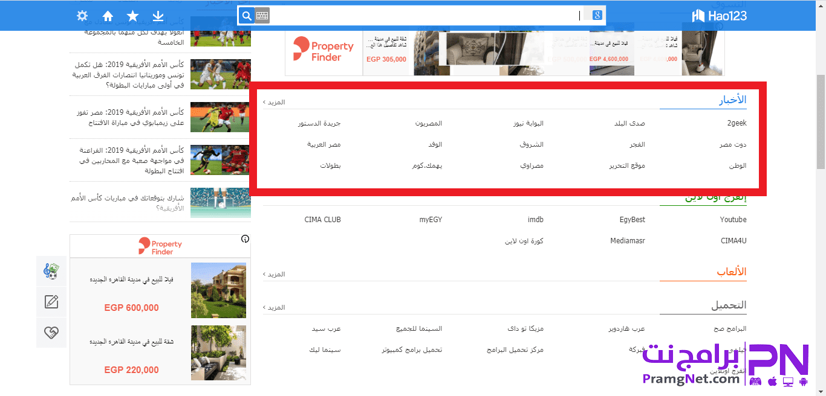Open يهمك.كوم link
Viewport: 826px width, 396px height.
click(x=427, y=165)
